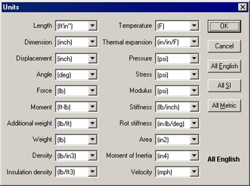
Task: Open the Force units dropdown arrow
Action: pyautogui.click(x=93, y=91)
